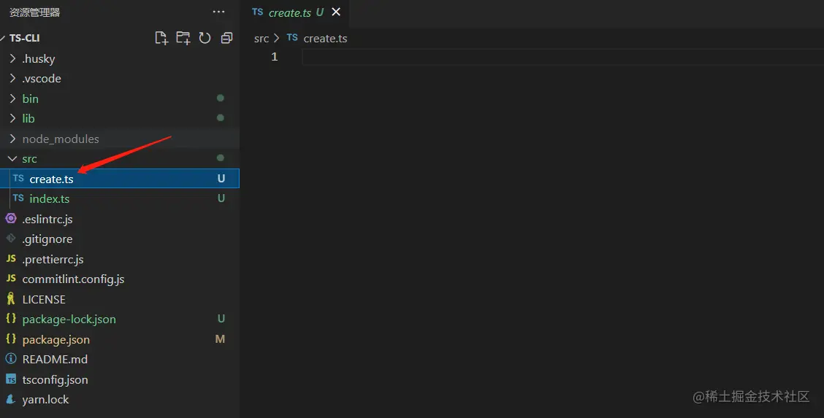Click the git icon beside .gitignore
Screen dimensions: 824x418
[x=10, y=238]
